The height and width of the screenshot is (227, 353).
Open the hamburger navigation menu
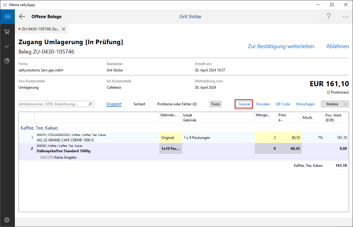point(7,17)
